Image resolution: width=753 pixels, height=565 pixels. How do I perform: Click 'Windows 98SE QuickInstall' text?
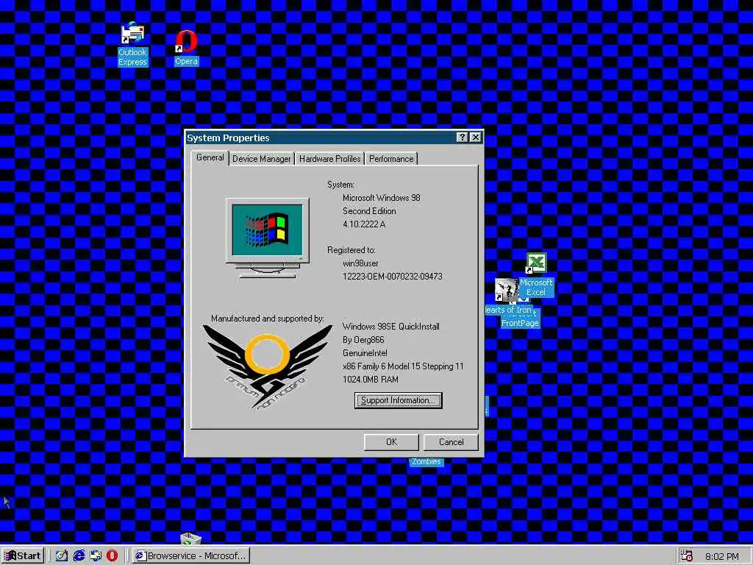(x=391, y=326)
